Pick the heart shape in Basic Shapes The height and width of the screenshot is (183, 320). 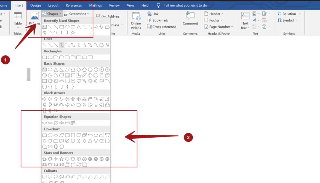pyautogui.click(x=79, y=81)
